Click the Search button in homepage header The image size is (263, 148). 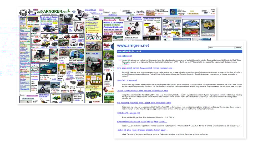[x=106, y=12]
